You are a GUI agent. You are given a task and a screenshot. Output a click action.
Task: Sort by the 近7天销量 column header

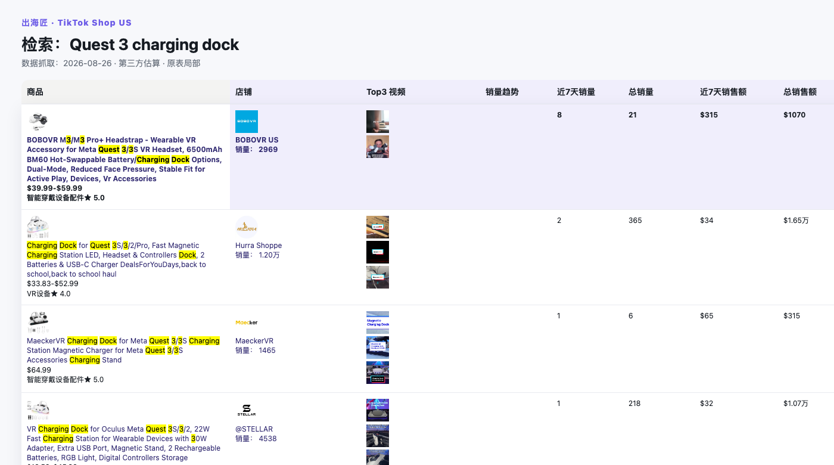click(x=576, y=92)
